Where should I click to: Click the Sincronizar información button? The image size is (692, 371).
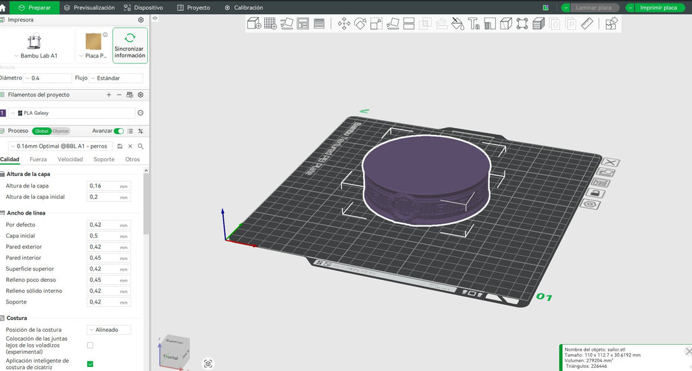130,45
